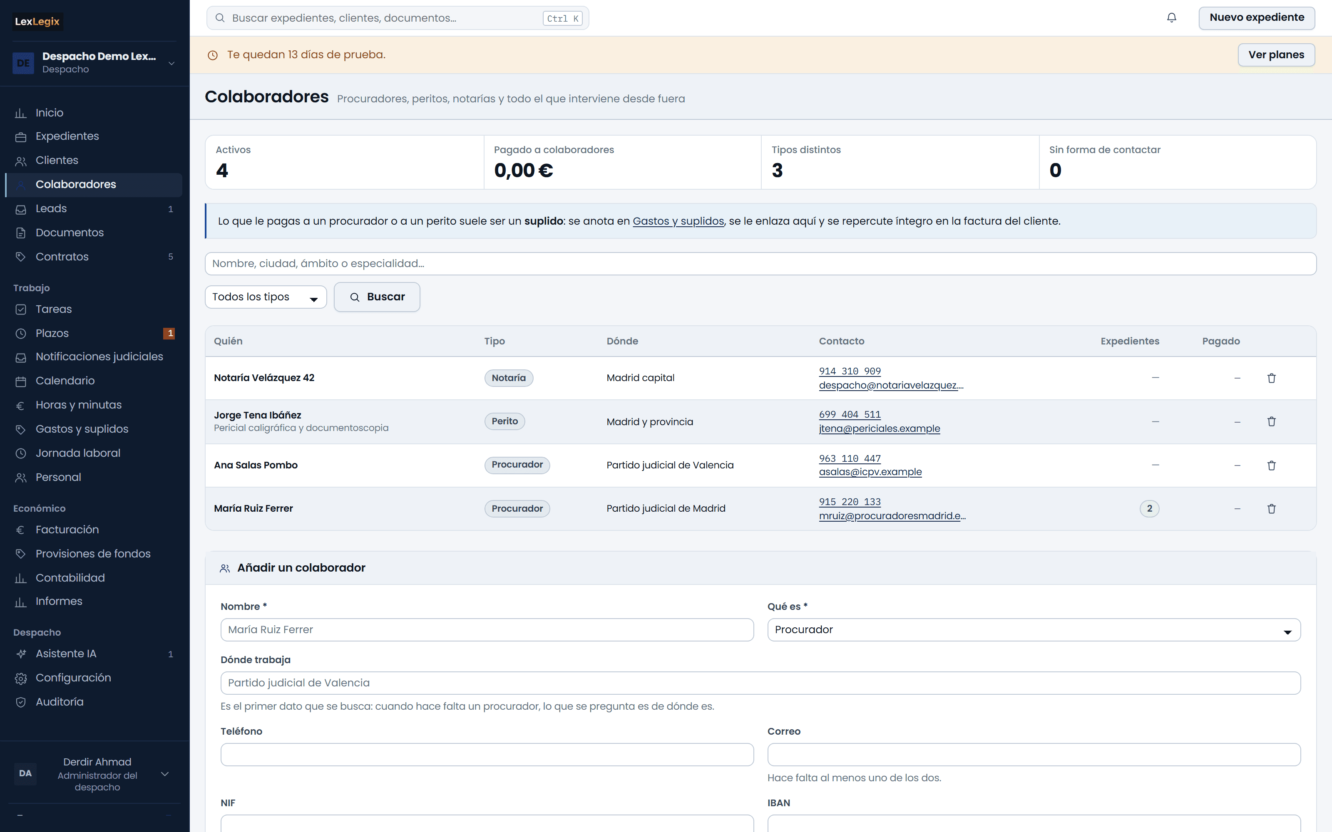1332x832 pixels.
Task: Click the Plazos badge showing 1
Action: 169,334
